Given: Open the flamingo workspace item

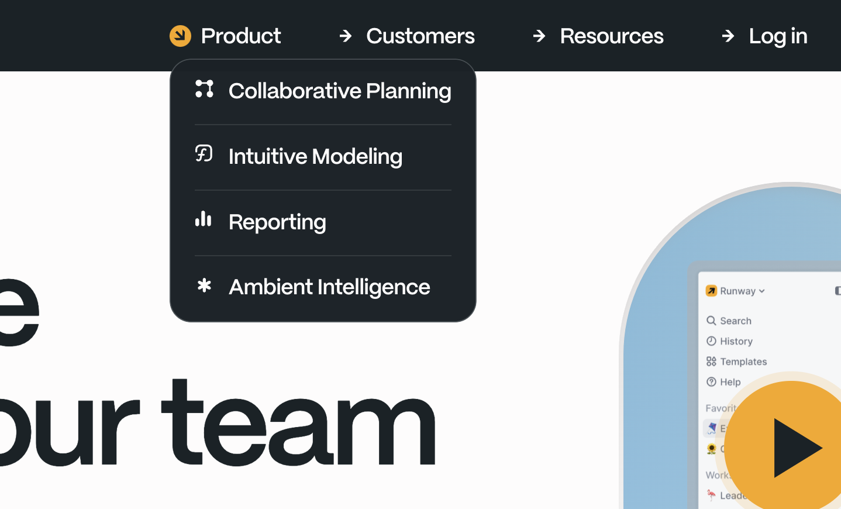Looking at the screenshot, I should click(712, 495).
